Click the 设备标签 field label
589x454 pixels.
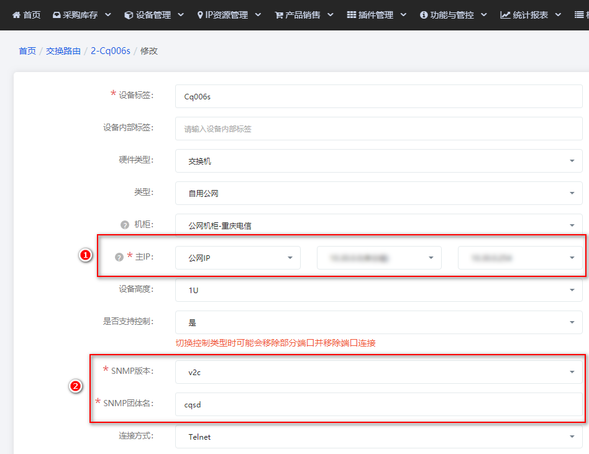pyautogui.click(x=136, y=96)
